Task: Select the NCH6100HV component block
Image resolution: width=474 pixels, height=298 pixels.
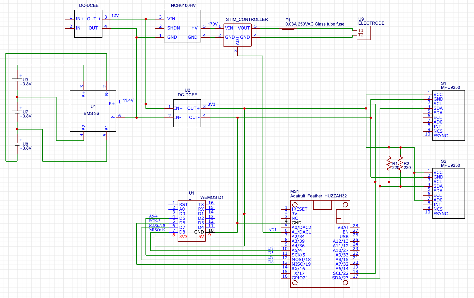Action: click(x=182, y=26)
